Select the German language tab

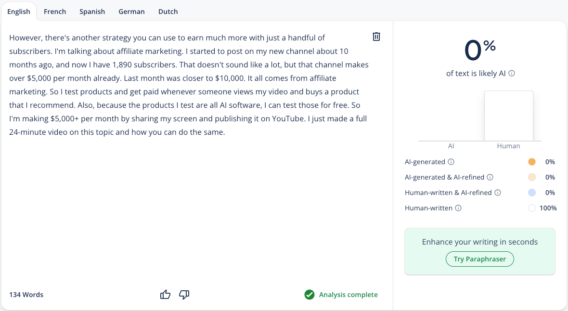coord(131,12)
